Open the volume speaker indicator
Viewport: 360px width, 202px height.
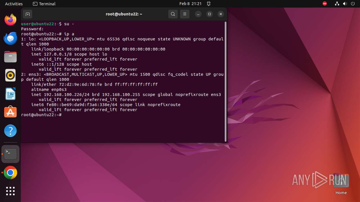pos(345,4)
